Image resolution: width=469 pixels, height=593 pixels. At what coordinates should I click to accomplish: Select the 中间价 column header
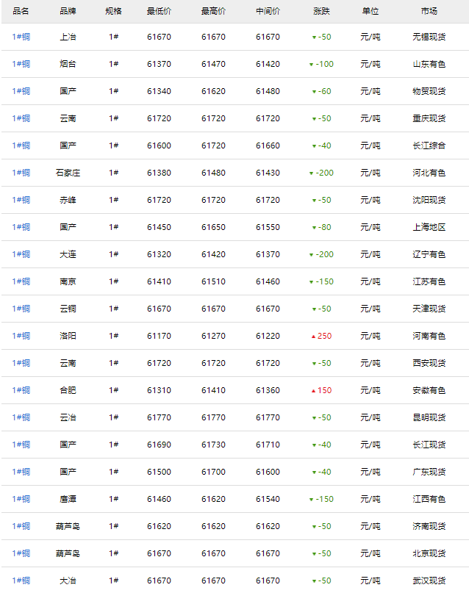point(268,11)
